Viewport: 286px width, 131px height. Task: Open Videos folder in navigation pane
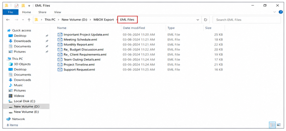point(19,96)
